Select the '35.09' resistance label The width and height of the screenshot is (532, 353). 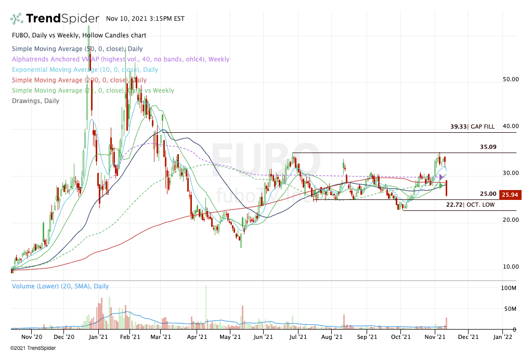click(488, 147)
